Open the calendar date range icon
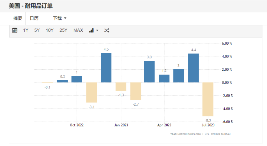 point(15,30)
